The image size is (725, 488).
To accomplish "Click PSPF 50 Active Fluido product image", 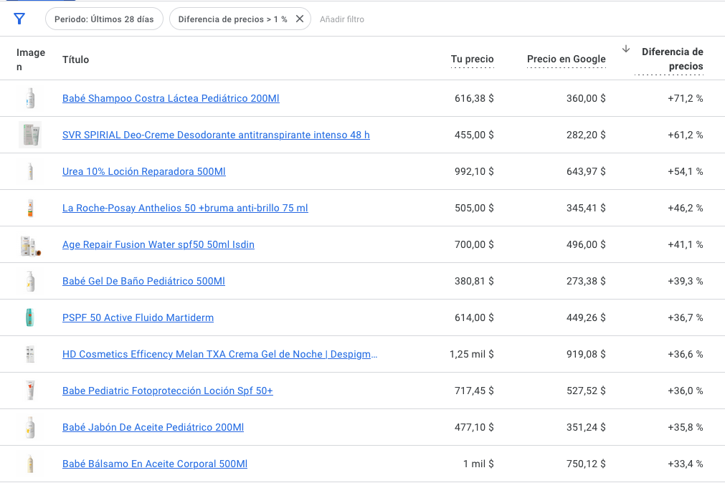I will 30,317.
